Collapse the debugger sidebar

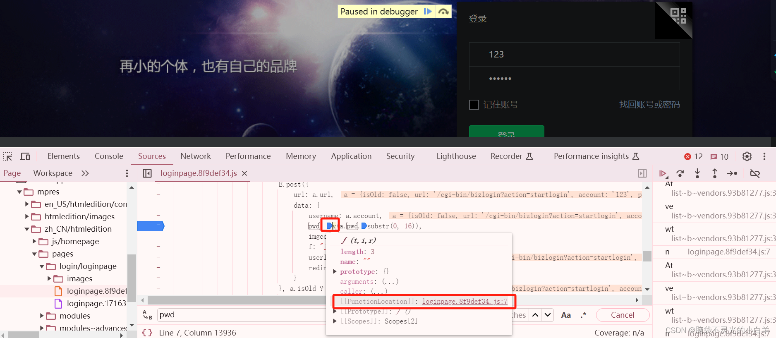(642, 173)
